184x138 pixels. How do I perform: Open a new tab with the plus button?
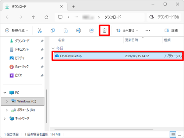pyautogui.click(x=73, y=7)
